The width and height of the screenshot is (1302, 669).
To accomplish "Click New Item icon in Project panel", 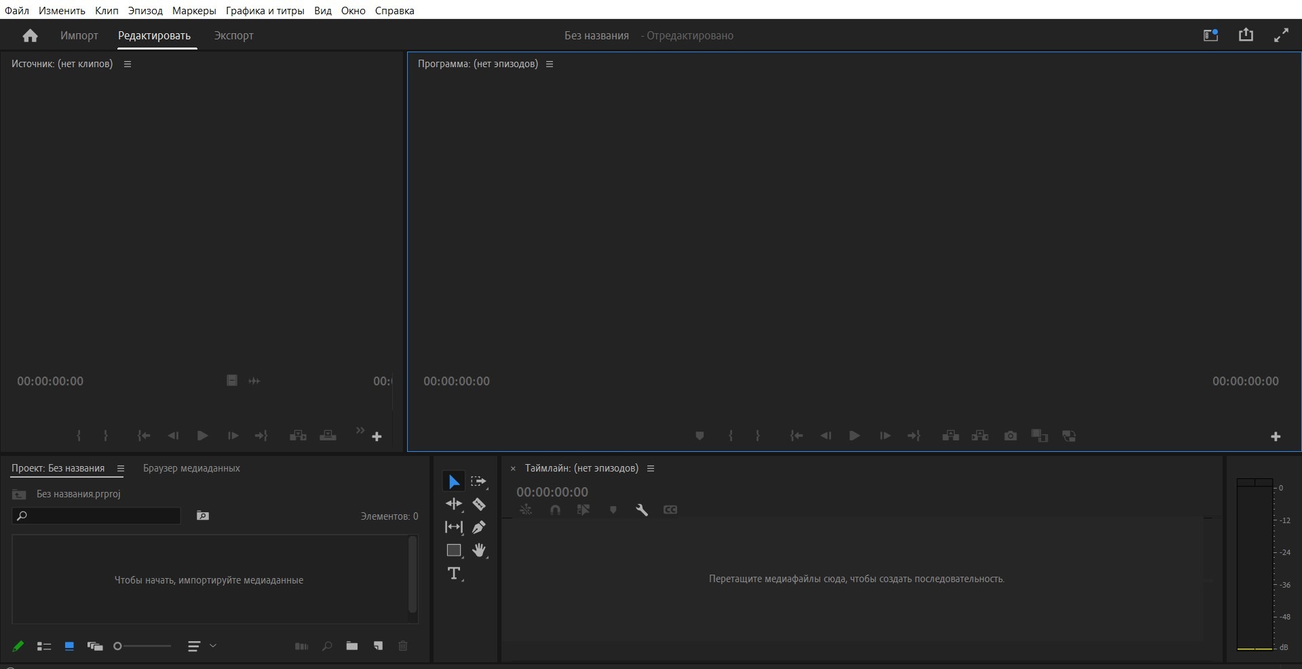I will pos(378,646).
